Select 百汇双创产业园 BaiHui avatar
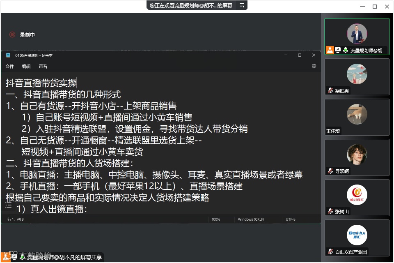Image resolution: width=394 pixels, height=263 pixels. [x=357, y=235]
